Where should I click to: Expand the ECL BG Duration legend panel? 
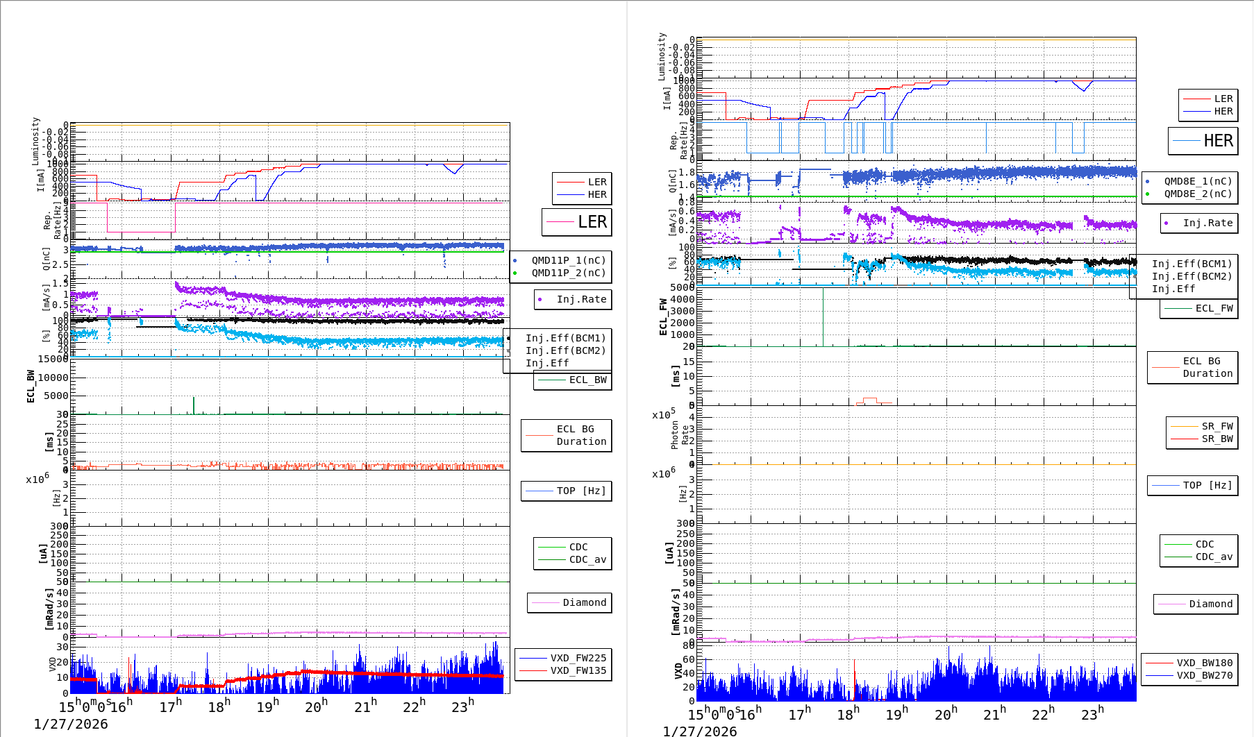[x=566, y=435]
